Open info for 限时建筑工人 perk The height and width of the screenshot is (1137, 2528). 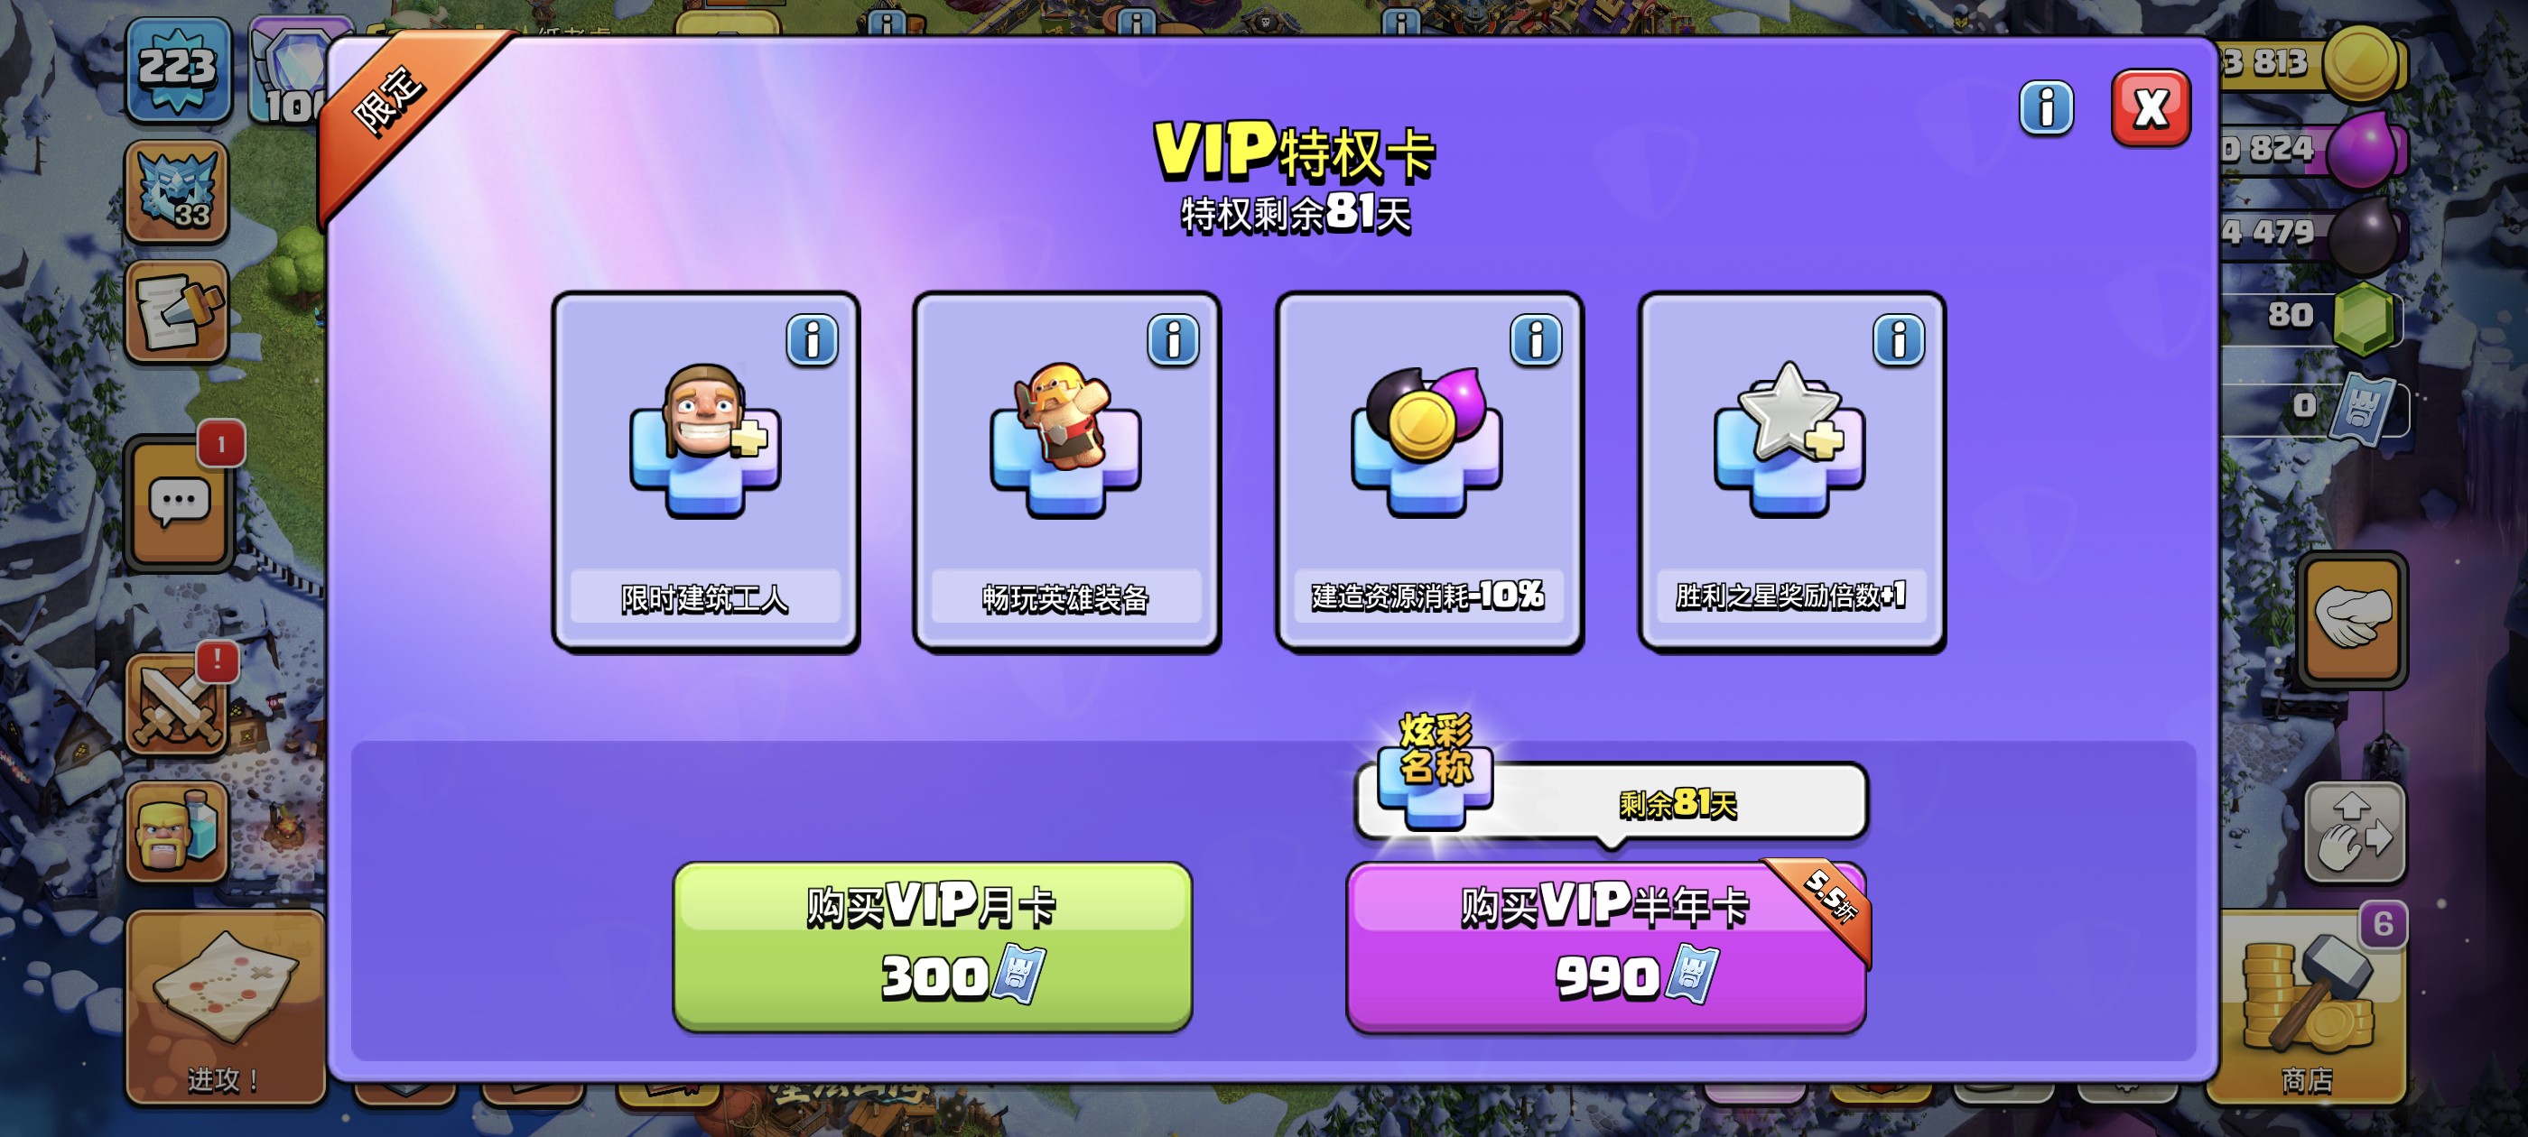(812, 340)
